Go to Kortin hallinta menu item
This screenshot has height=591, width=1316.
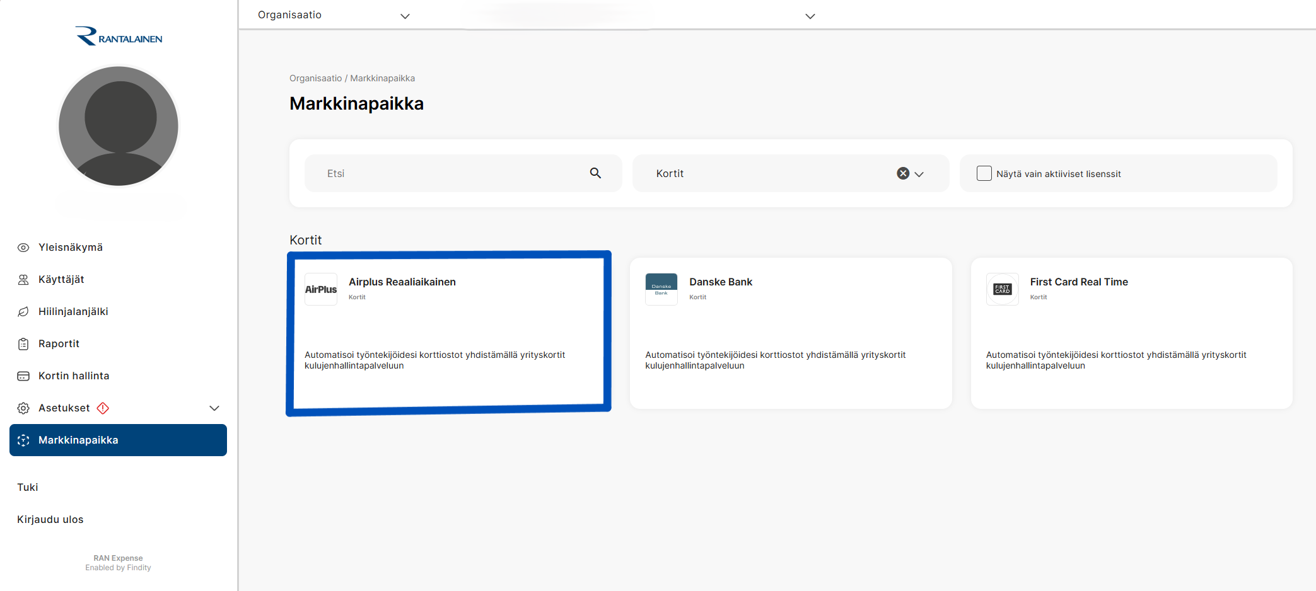(x=118, y=376)
